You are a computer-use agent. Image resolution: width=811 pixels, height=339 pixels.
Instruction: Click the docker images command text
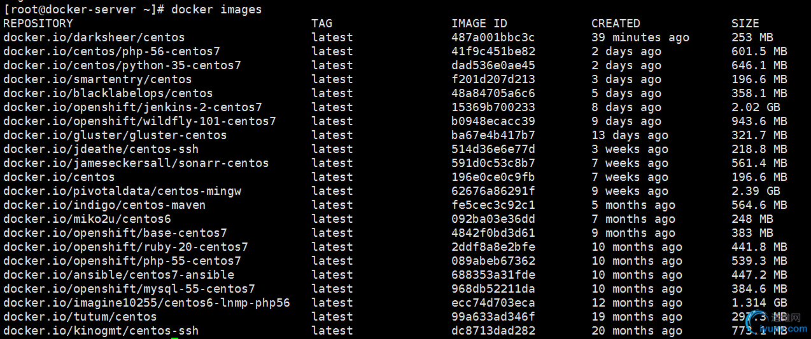click(x=216, y=10)
